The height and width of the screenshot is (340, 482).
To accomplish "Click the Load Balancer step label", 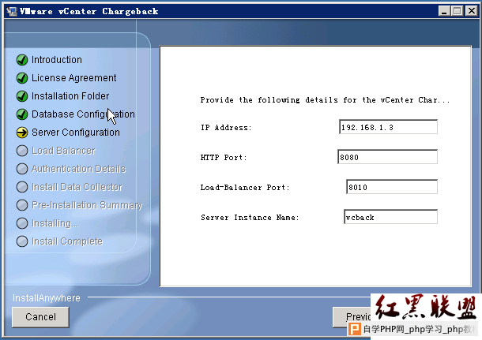I will click(x=64, y=151).
